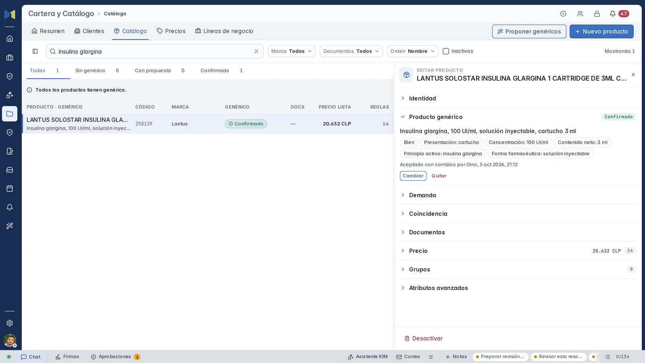Click the Desactivar button
This screenshot has height=363, width=645.
[424, 338]
